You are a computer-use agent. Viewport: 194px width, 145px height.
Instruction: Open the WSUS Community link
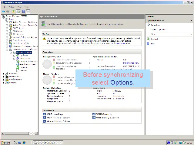click(x=104, y=114)
